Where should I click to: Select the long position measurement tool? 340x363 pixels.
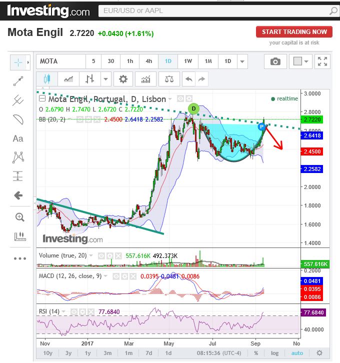coord(18,176)
